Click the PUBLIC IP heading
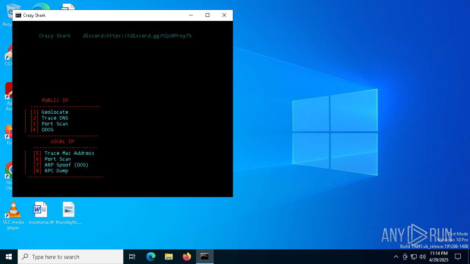The image size is (470, 264). click(55, 100)
